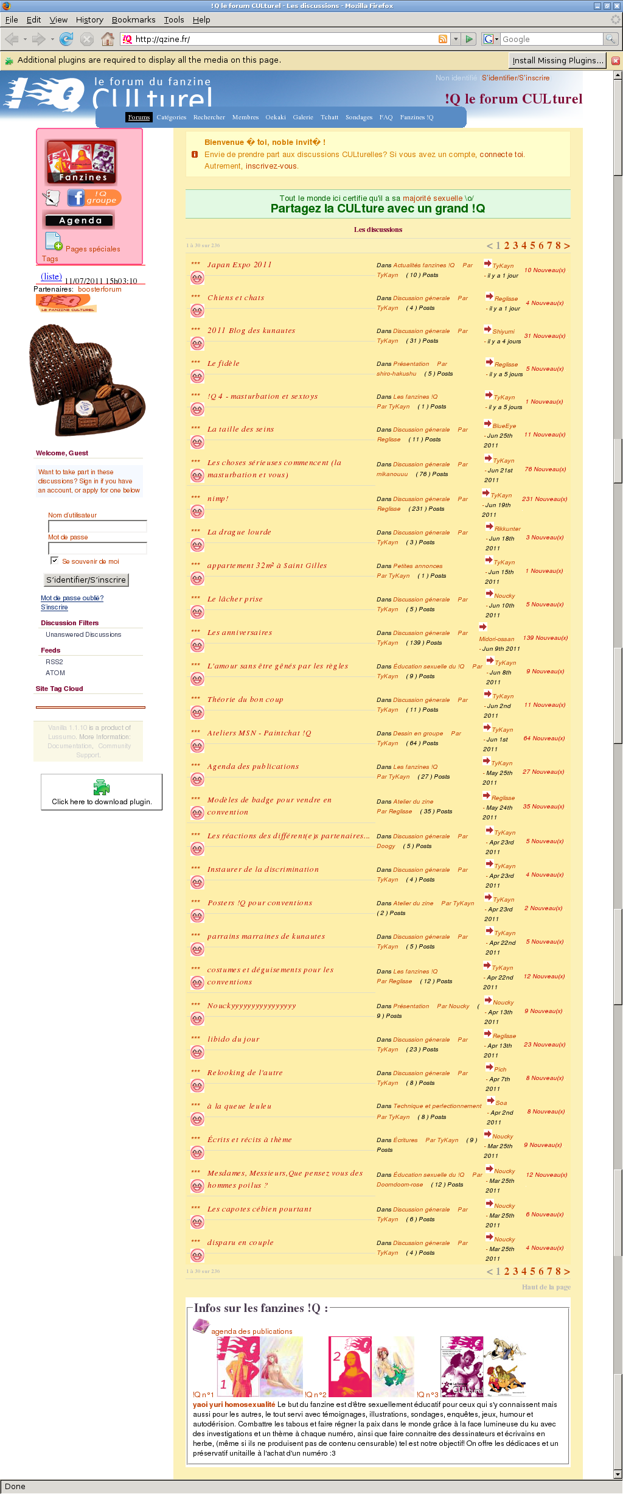Screen dimensions: 623x1494
Task: Click the Pages spéciales document icon
Action: point(54,242)
